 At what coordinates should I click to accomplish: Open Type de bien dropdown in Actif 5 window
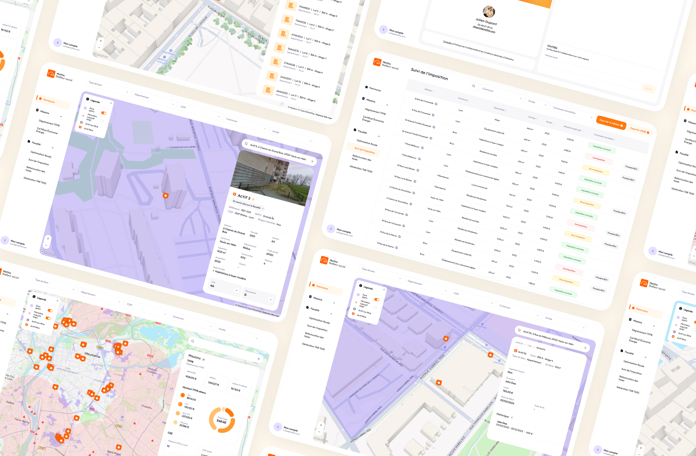[108, 88]
